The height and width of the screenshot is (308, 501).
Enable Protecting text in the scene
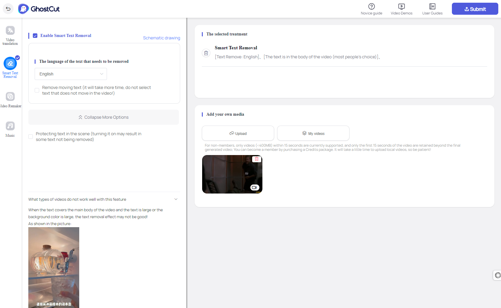click(x=31, y=137)
